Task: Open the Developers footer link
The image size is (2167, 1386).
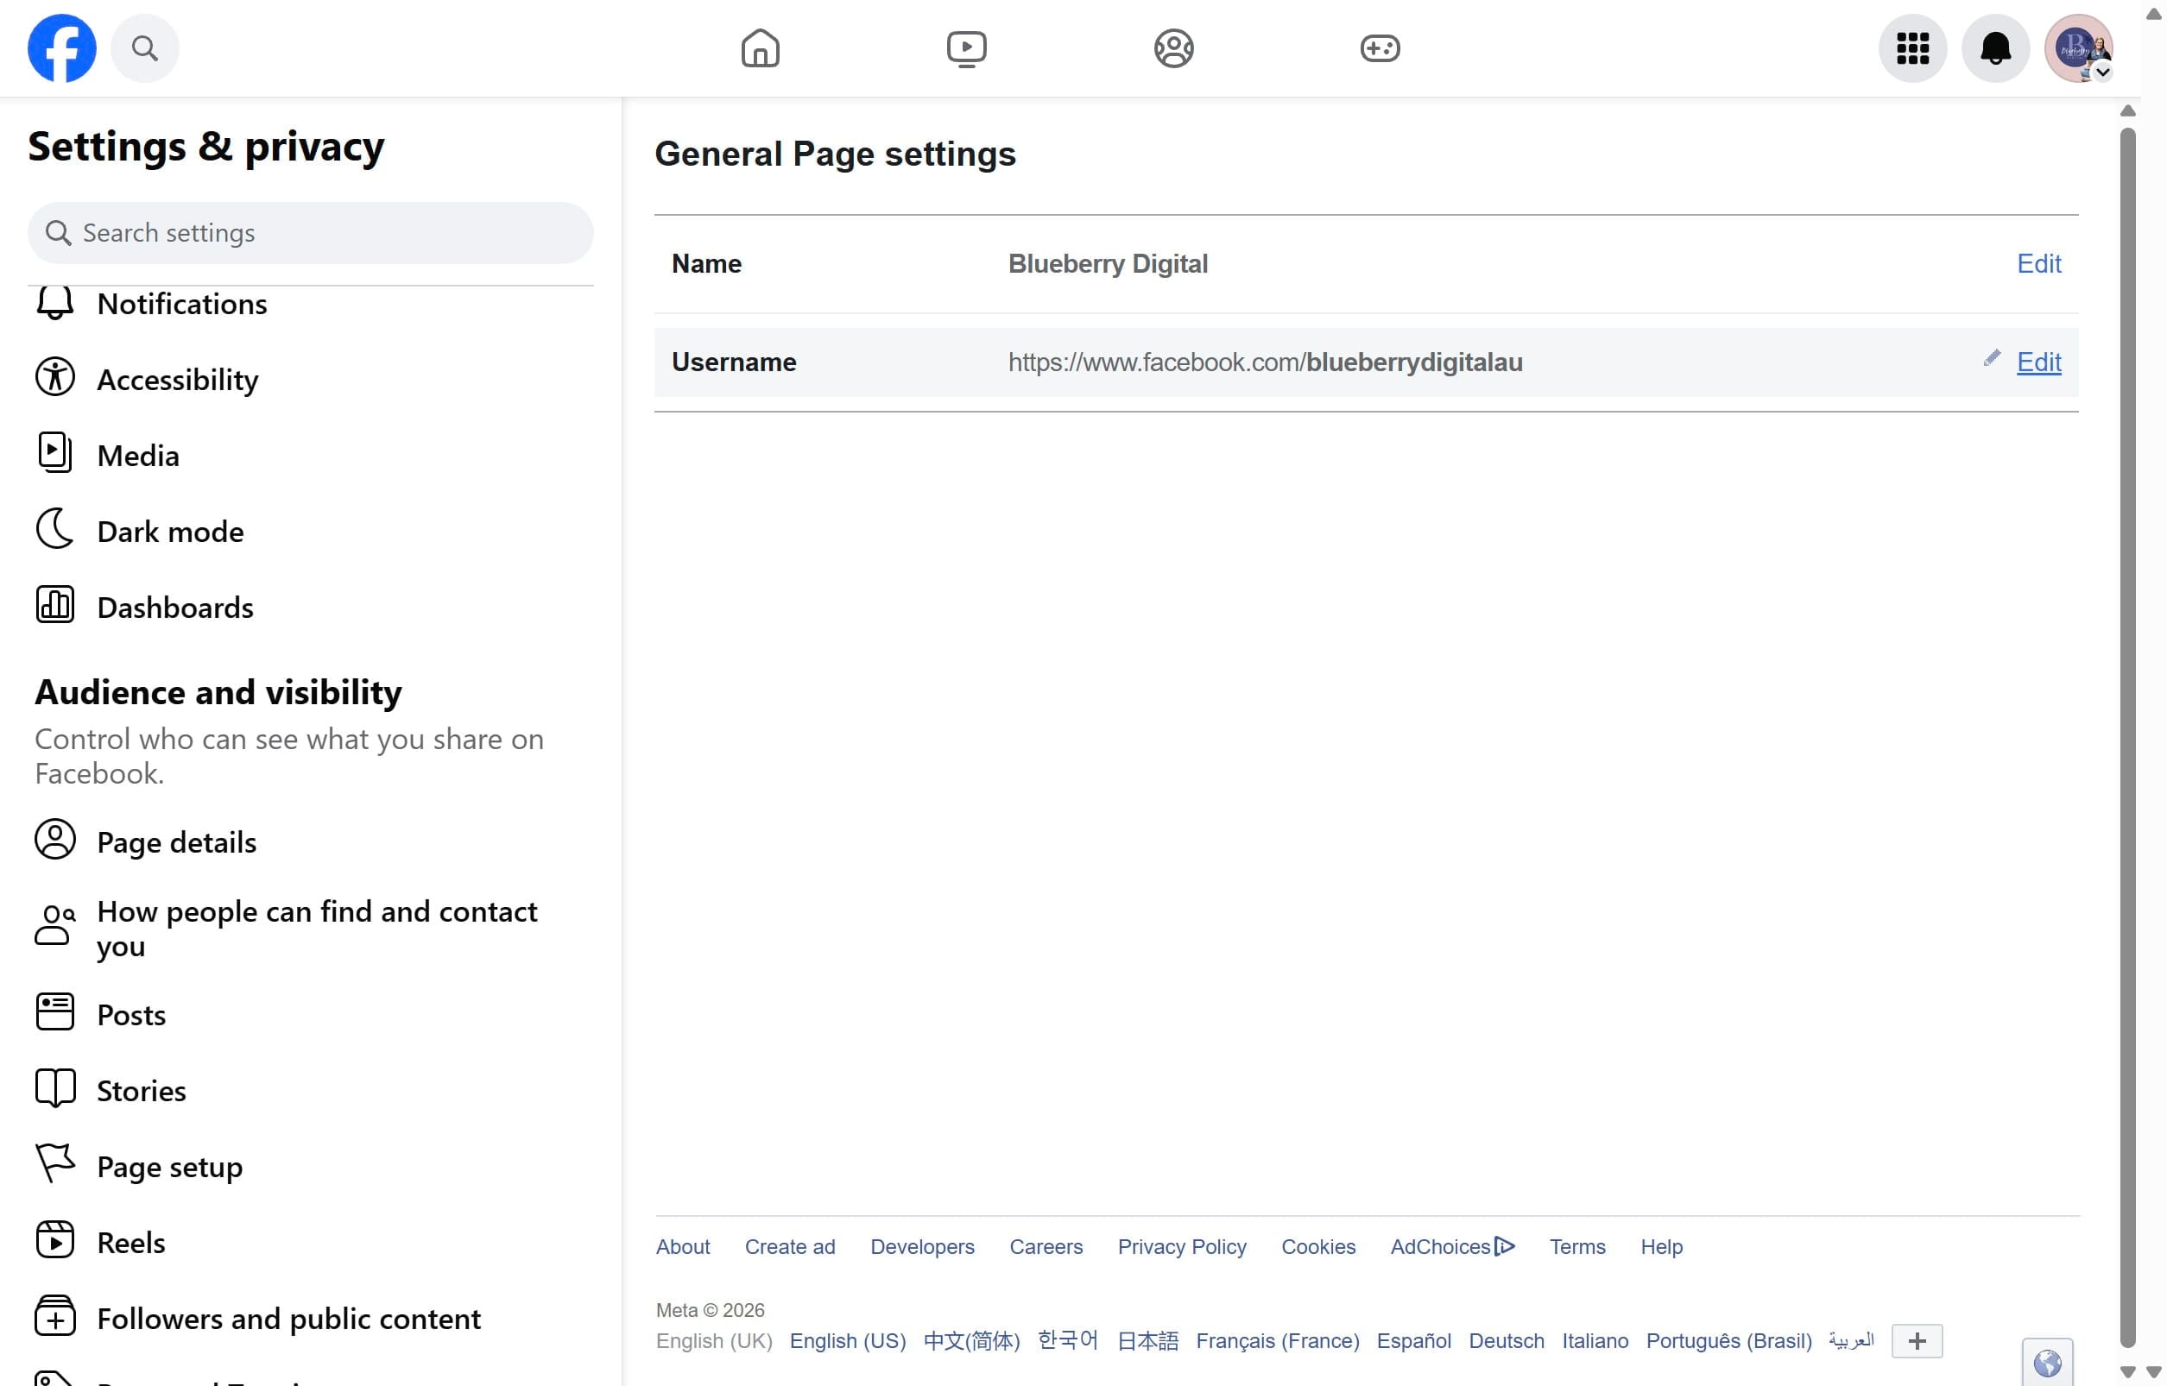Action: click(922, 1246)
